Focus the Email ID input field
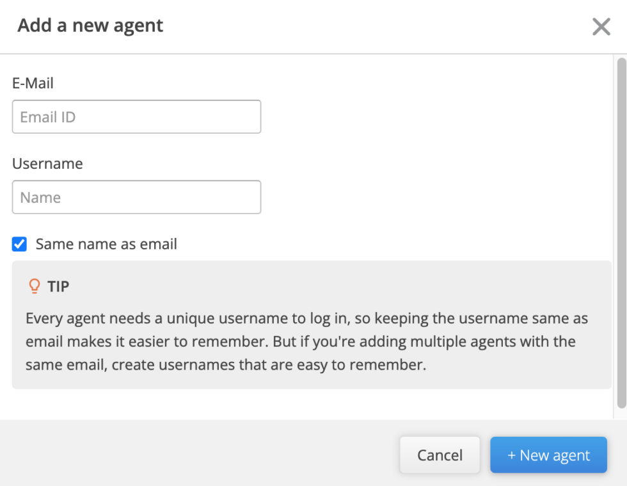The width and height of the screenshot is (627, 486). pos(136,117)
